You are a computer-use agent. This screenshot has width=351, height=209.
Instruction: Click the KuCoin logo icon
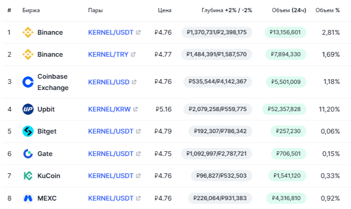pos(28,176)
